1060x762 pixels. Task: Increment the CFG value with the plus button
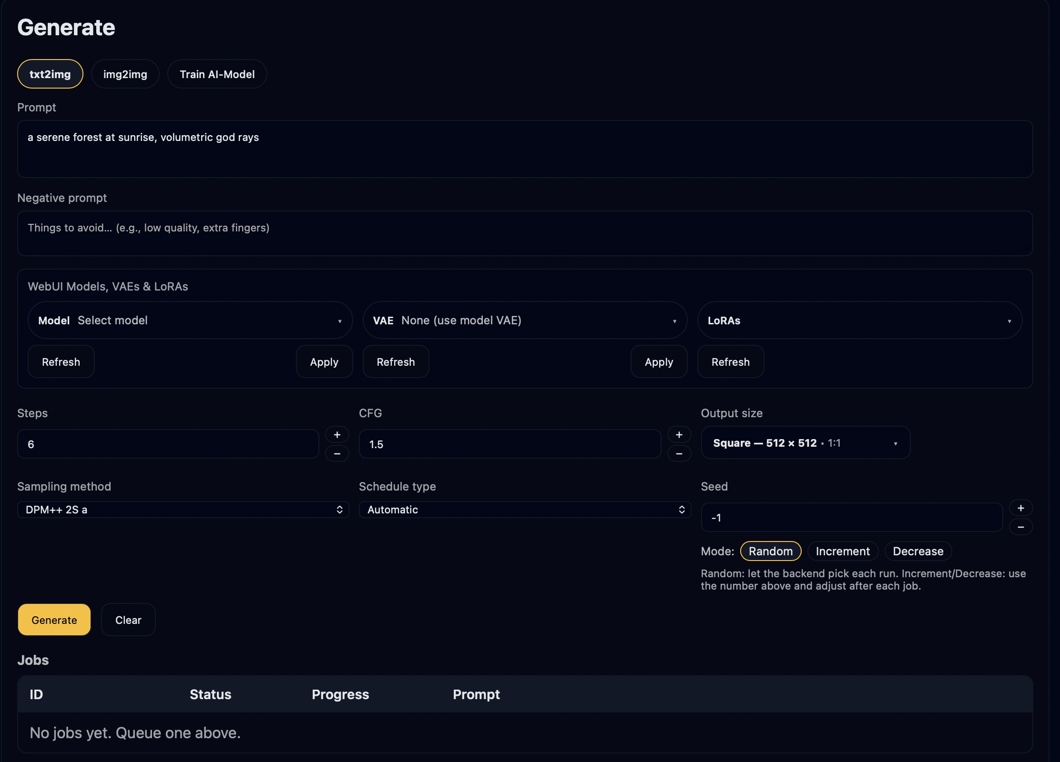(x=679, y=434)
